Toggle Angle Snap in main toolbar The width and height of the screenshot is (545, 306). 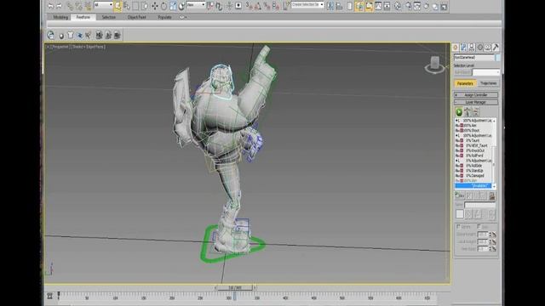point(258,6)
